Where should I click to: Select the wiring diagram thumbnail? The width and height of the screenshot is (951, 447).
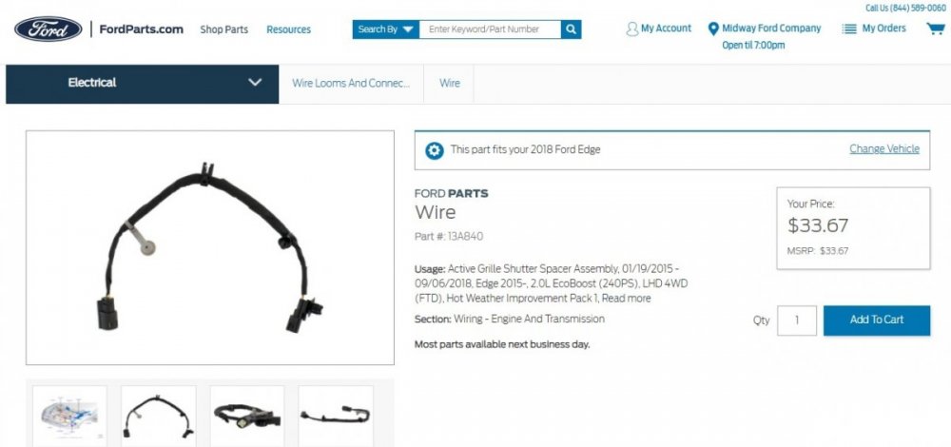tap(69, 416)
